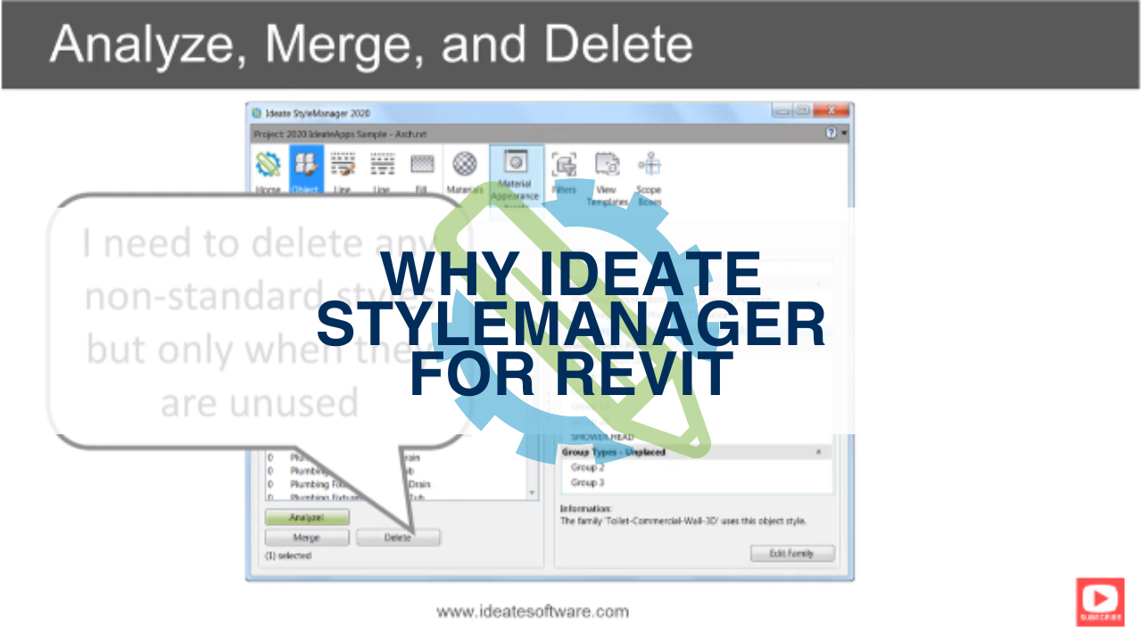The width and height of the screenshot is (1142, 642).
Task: Open the Materials sphere icon
Action: [x=464, y=164]
